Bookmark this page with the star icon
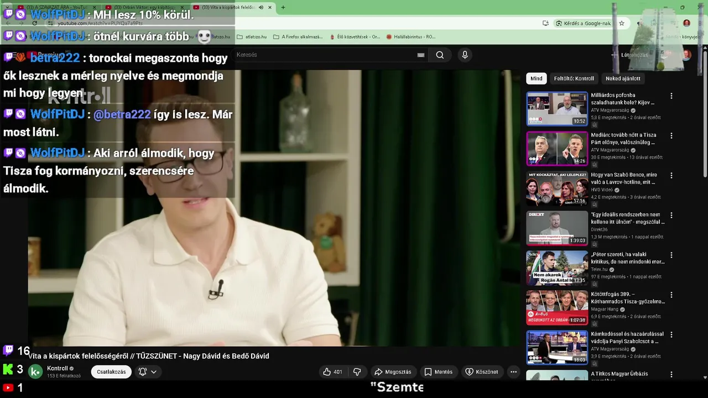The width and height of the screenshot is (708, 398). pyautogui.click(x=622, y=23)
